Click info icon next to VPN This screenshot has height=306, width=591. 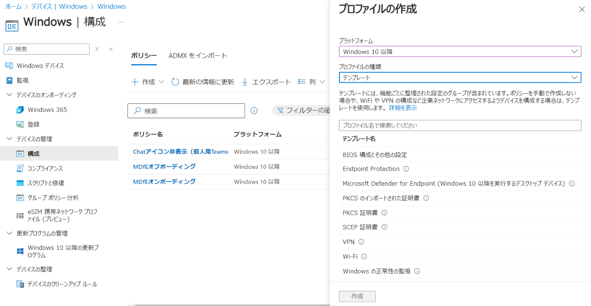361,242
